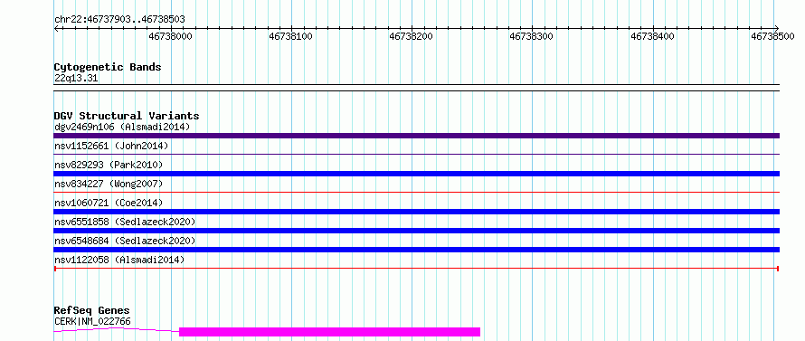Click the nsv6548684 (Sedlazeck2020) label
The width and height of the screenshot is (805, 341).
click(125, 241)
